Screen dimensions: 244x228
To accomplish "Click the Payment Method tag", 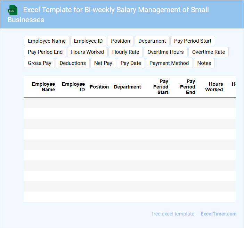I will 169,63.
